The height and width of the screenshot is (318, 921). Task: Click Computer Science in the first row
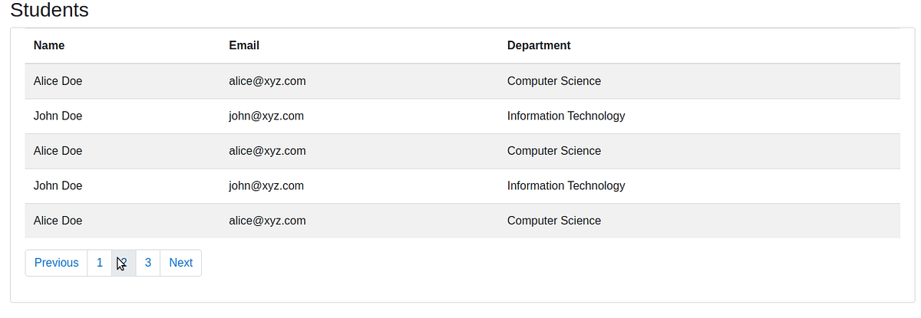[x=554, y=81]
